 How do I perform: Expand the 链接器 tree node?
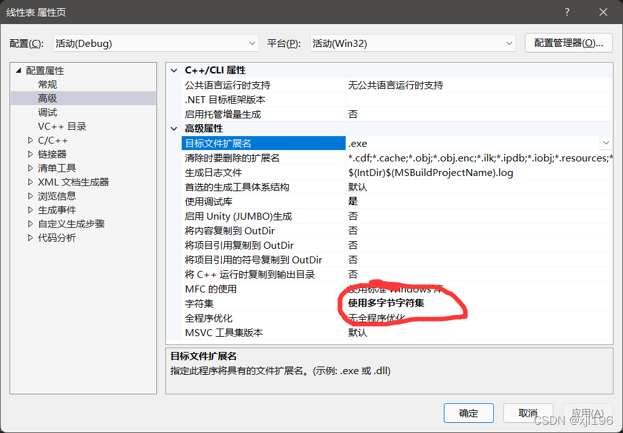[x=30, y=154]
